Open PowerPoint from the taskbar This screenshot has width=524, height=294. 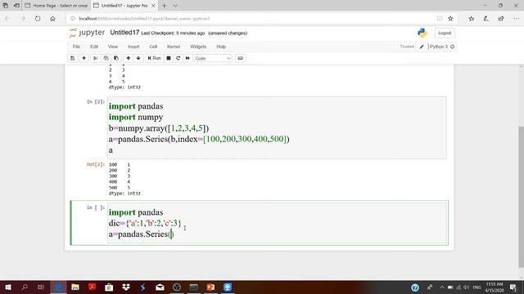(210, 287)
